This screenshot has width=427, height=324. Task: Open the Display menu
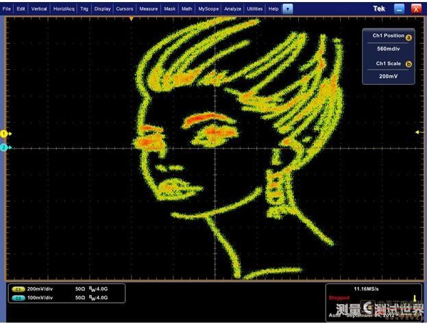(x=102, y=9)
